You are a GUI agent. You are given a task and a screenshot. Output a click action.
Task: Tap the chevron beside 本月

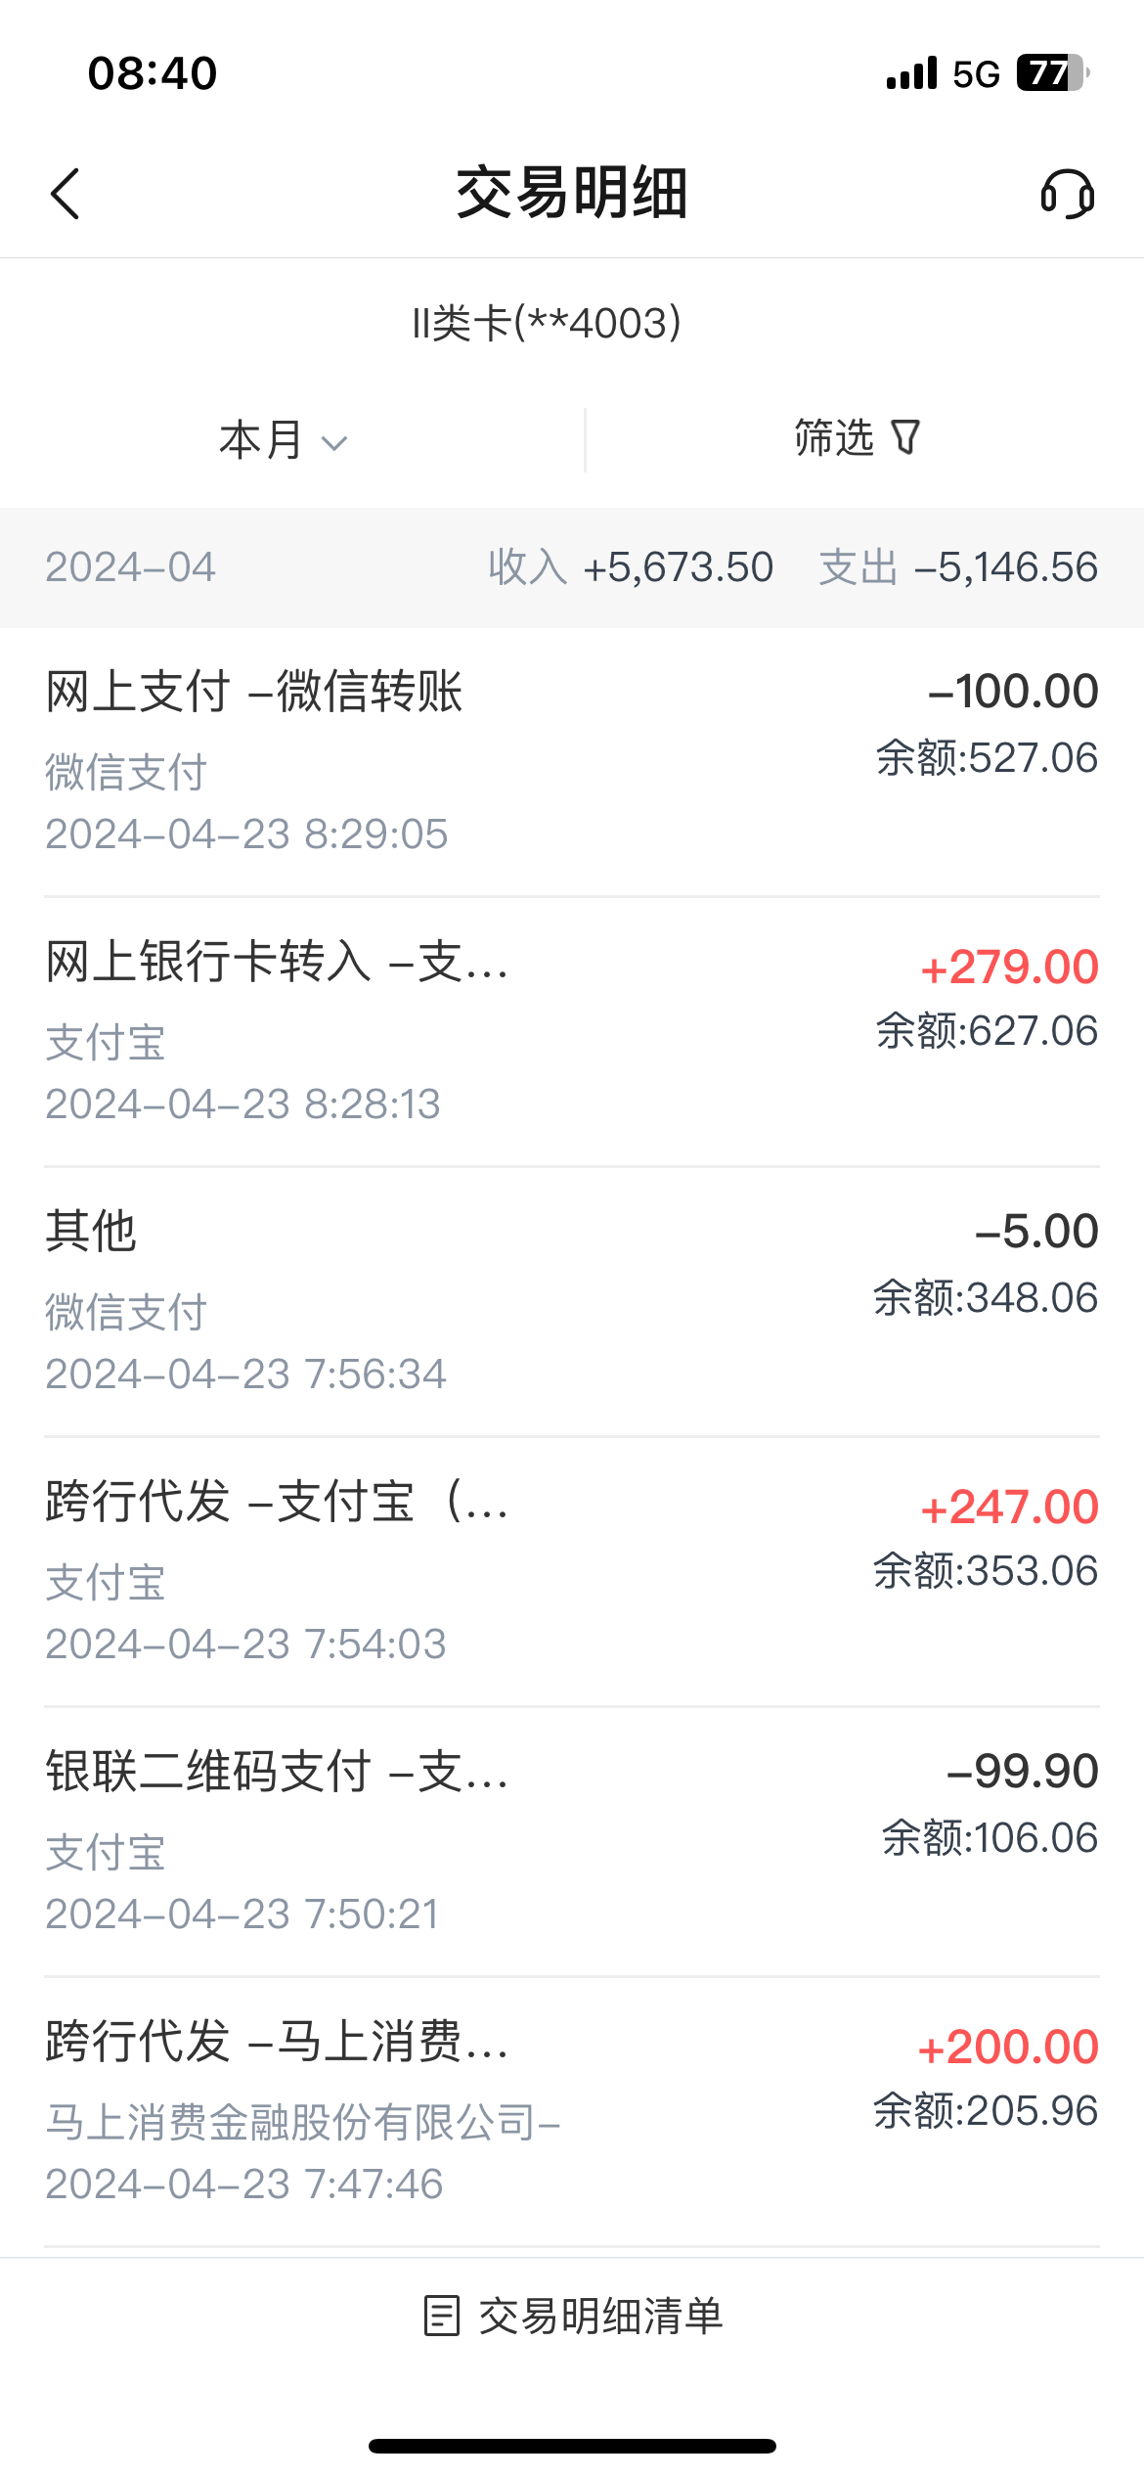pyautogui.click(x=334, y=443)
